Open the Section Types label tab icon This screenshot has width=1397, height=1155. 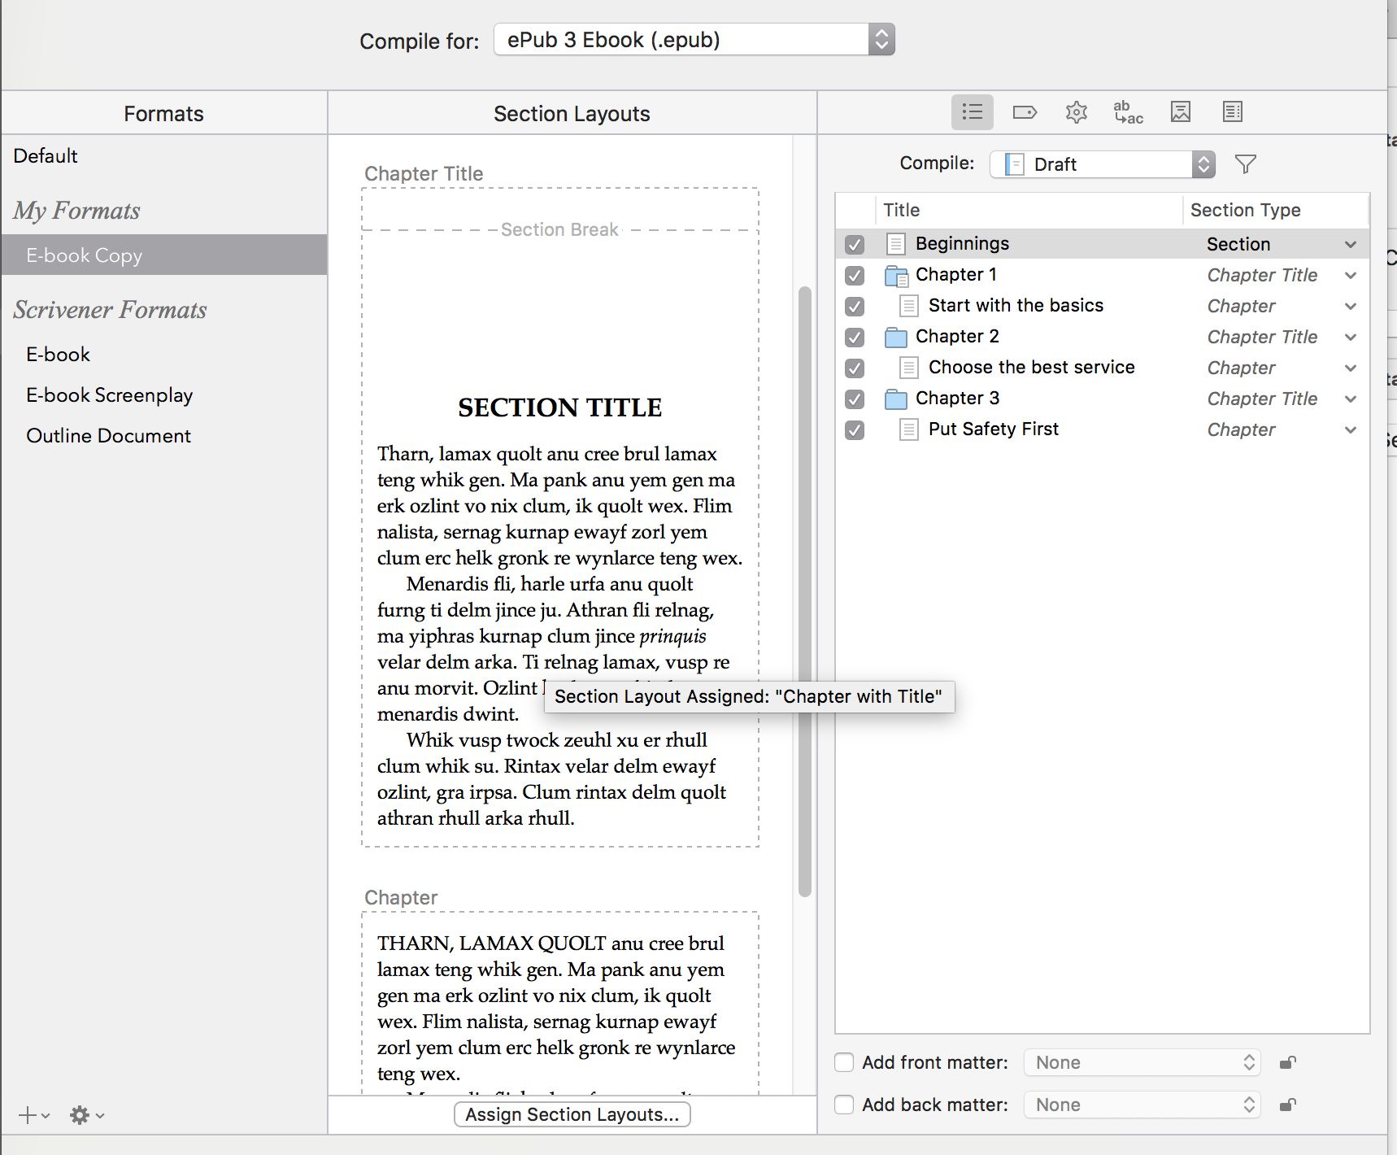coord(1025,112)
